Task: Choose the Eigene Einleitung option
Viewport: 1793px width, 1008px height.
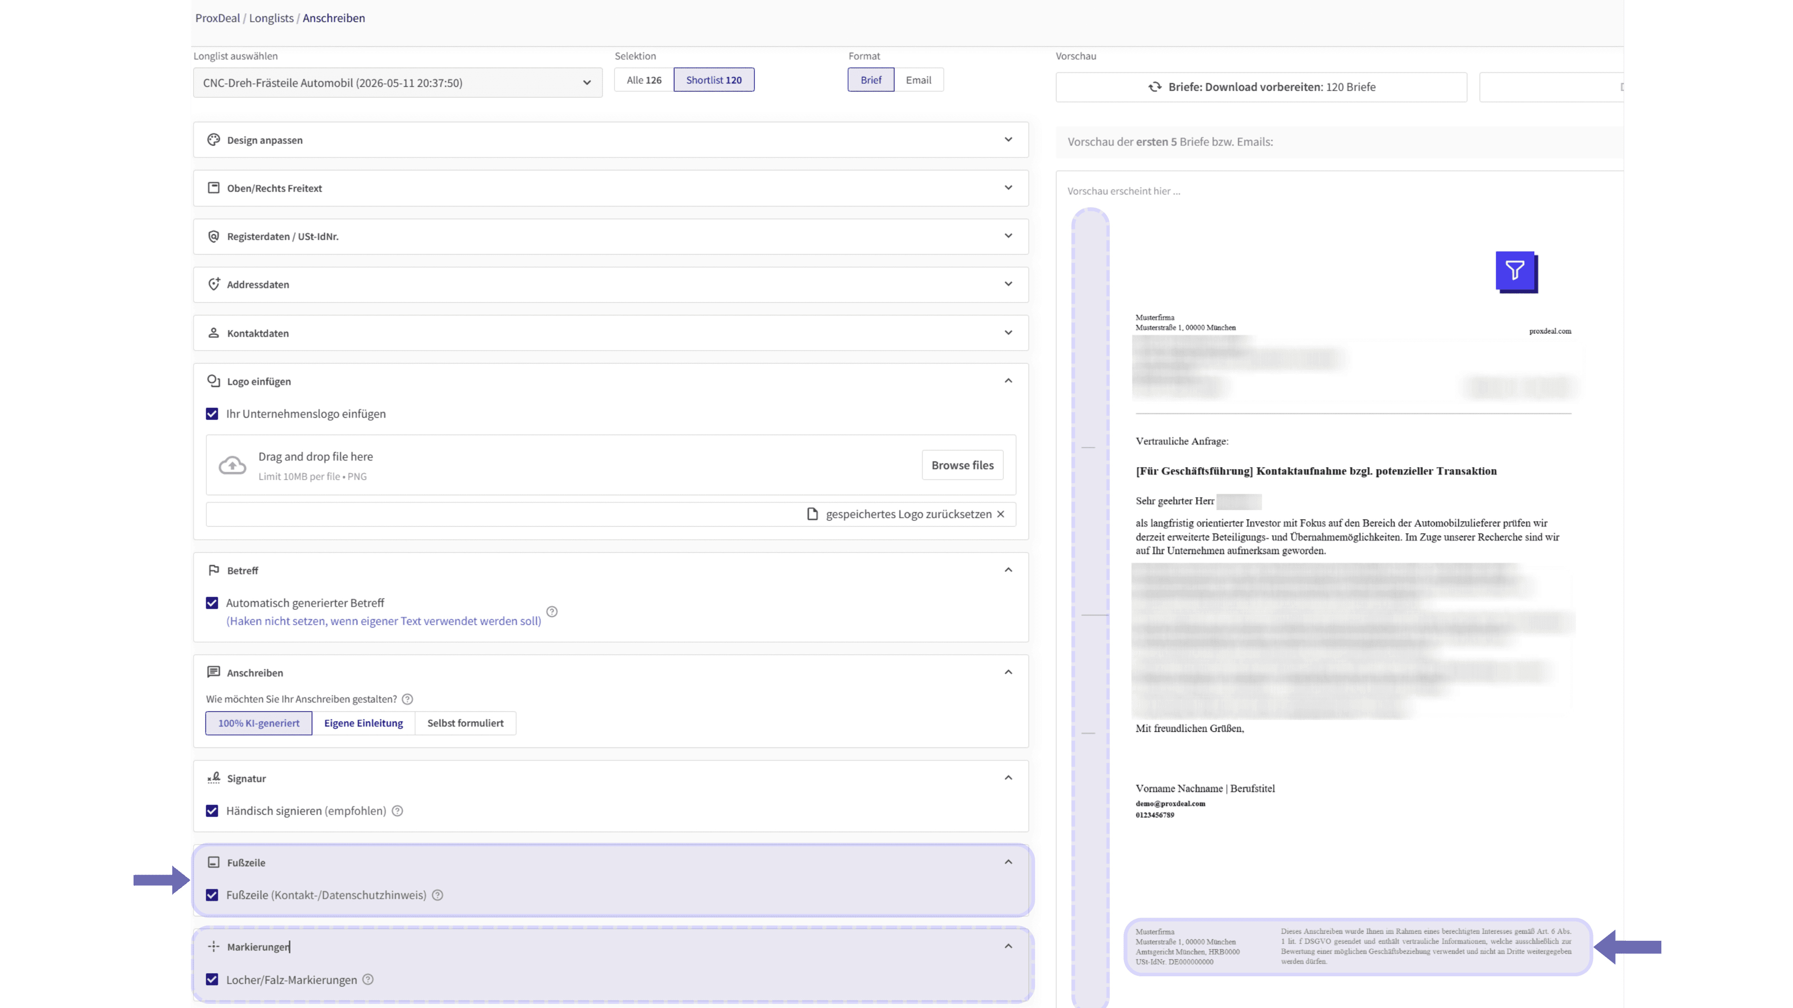Action: tap(363, 723)
